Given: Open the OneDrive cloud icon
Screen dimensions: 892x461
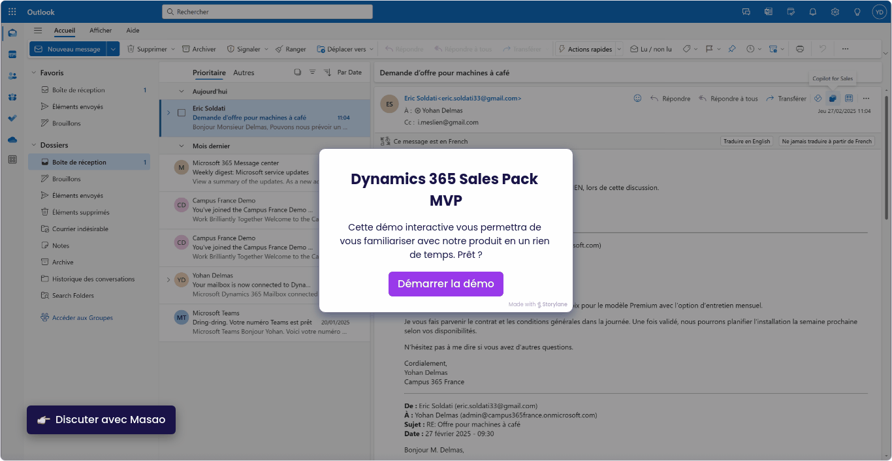Looking at the screenshot, I should [x=12, y=139].
